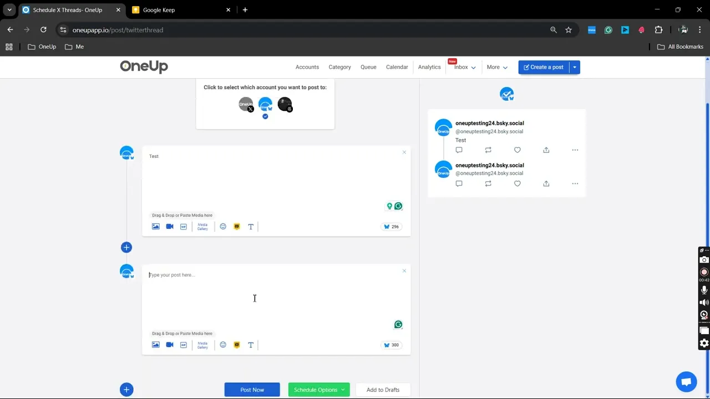Click share icon on the preview Test post

(546, 150)
